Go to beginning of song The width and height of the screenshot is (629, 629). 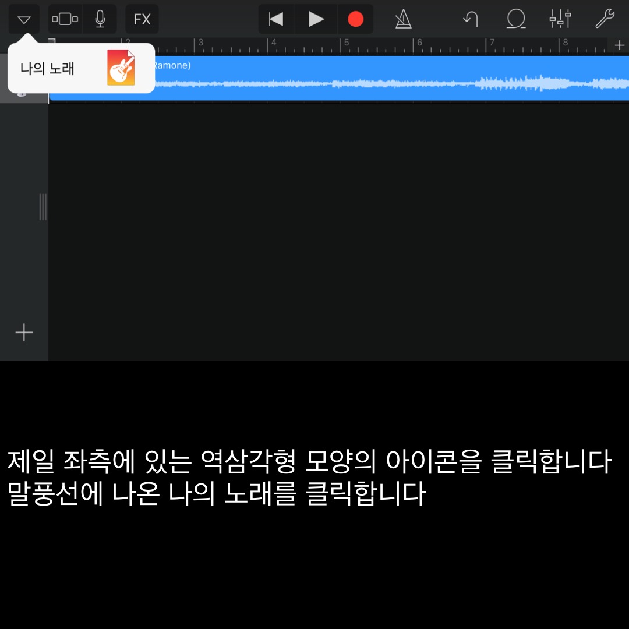tap(276, 19)
